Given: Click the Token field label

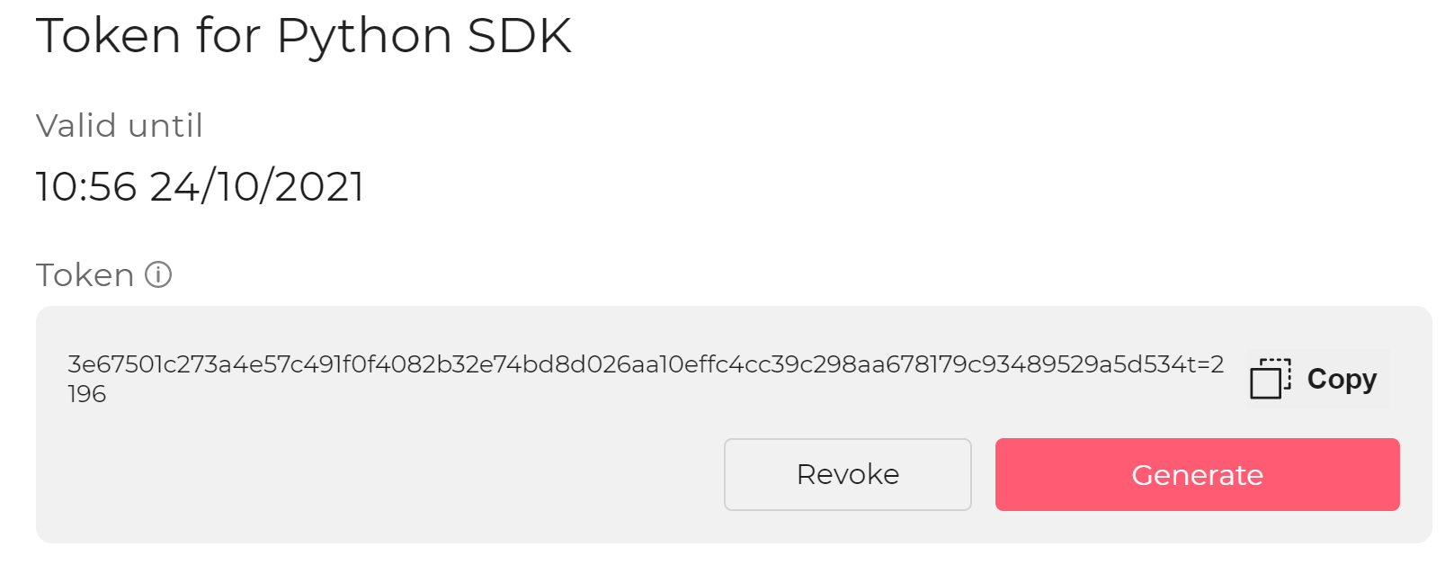Looking at the screenshot, I should [85, 274].
